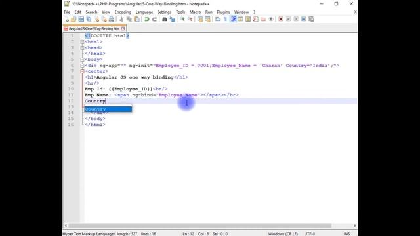The image size is (420, 236).
Task: Open the Search menu
Action: (x=91, y=12)
